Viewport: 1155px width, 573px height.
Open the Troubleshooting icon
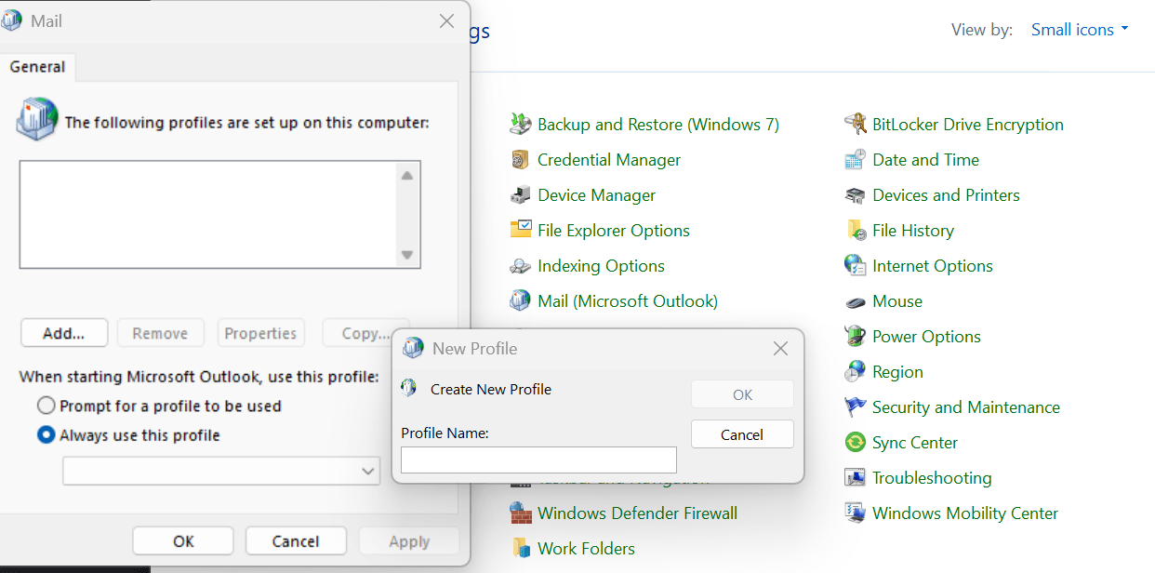click(855, 478)
